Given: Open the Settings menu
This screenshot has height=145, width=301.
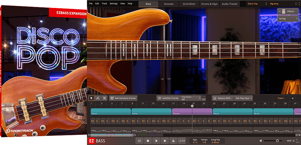Looking at the screenshot, I should pyautogui.click(x=113, y=3).
